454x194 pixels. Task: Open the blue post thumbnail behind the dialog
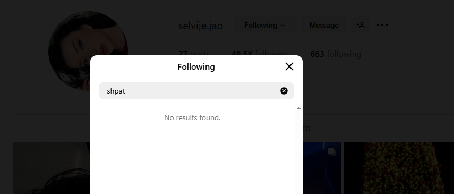(x=322, y=168)
